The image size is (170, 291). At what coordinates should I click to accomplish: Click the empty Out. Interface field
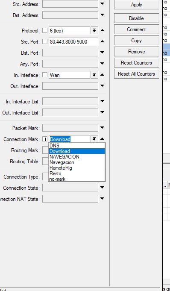click(70, 86)
